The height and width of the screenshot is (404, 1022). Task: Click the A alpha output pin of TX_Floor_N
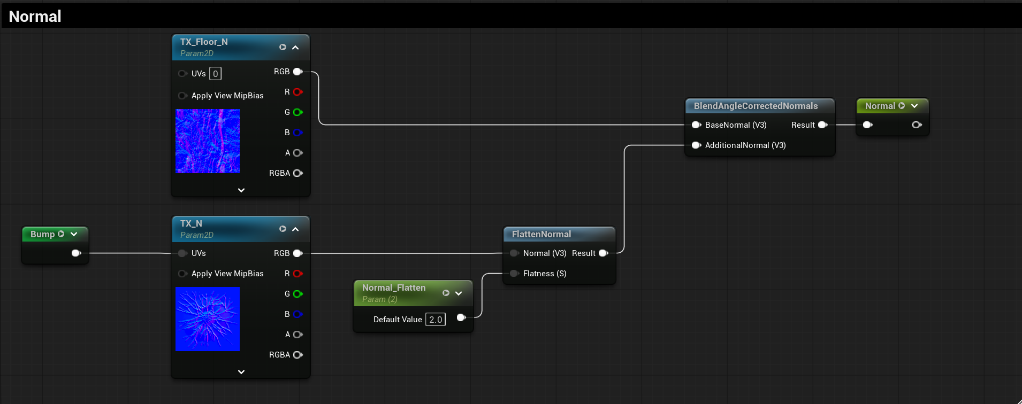pyautogui.click(x=298, y=153)
